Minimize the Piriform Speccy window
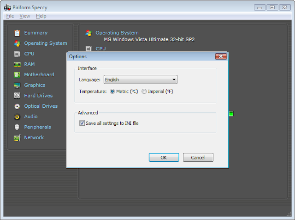Image resolution: width=295 pixels, height=220 pixels. point(260,7)
